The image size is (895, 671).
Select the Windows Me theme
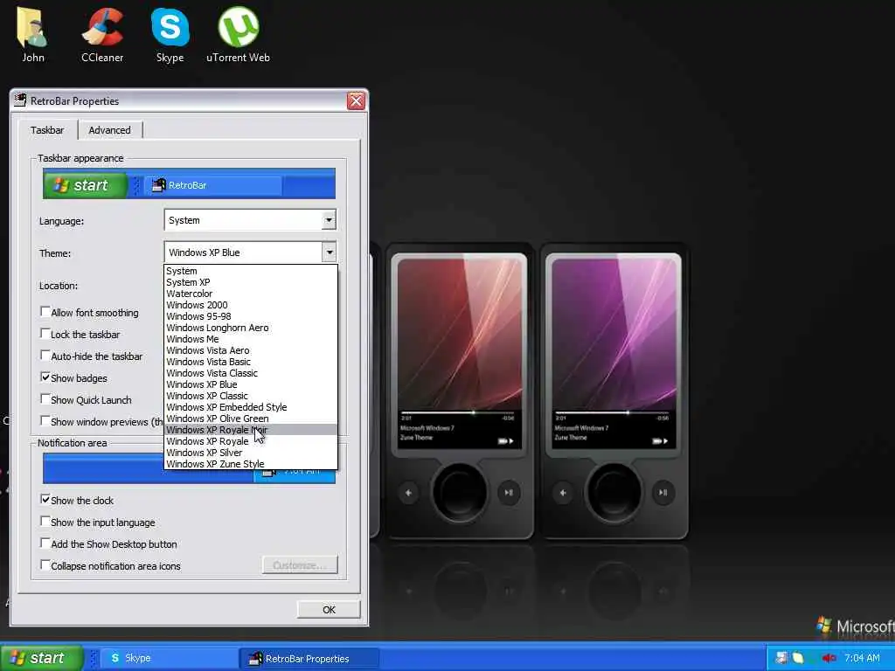[x=251, y=339]
